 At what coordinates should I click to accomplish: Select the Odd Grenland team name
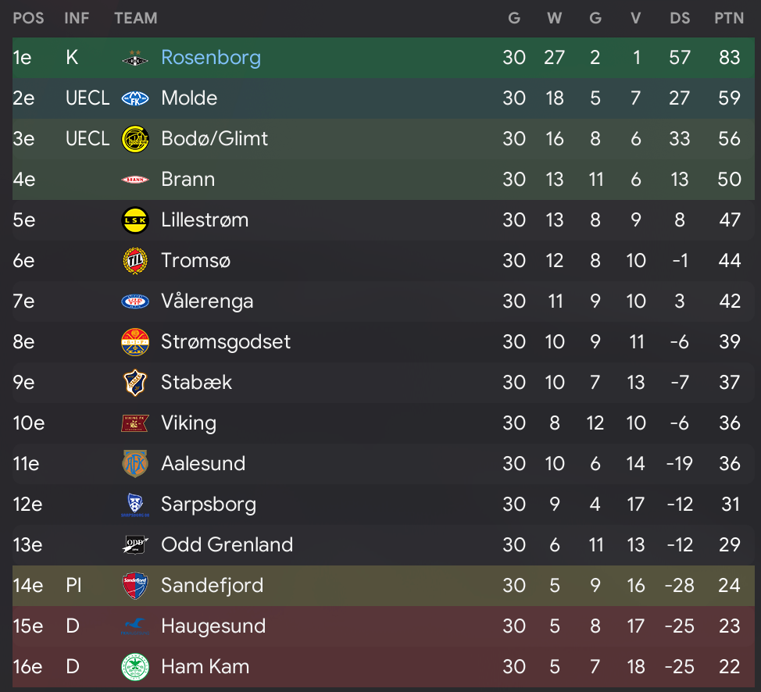pos(227,545)
